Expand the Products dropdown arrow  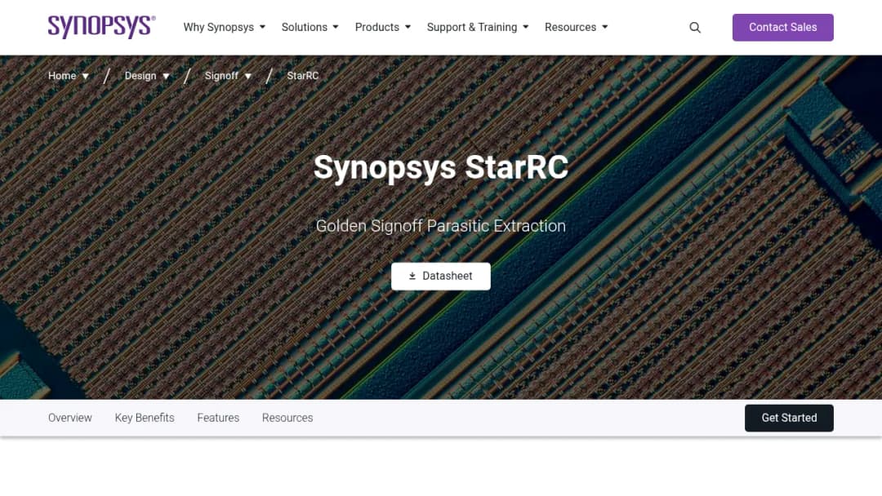408,27
